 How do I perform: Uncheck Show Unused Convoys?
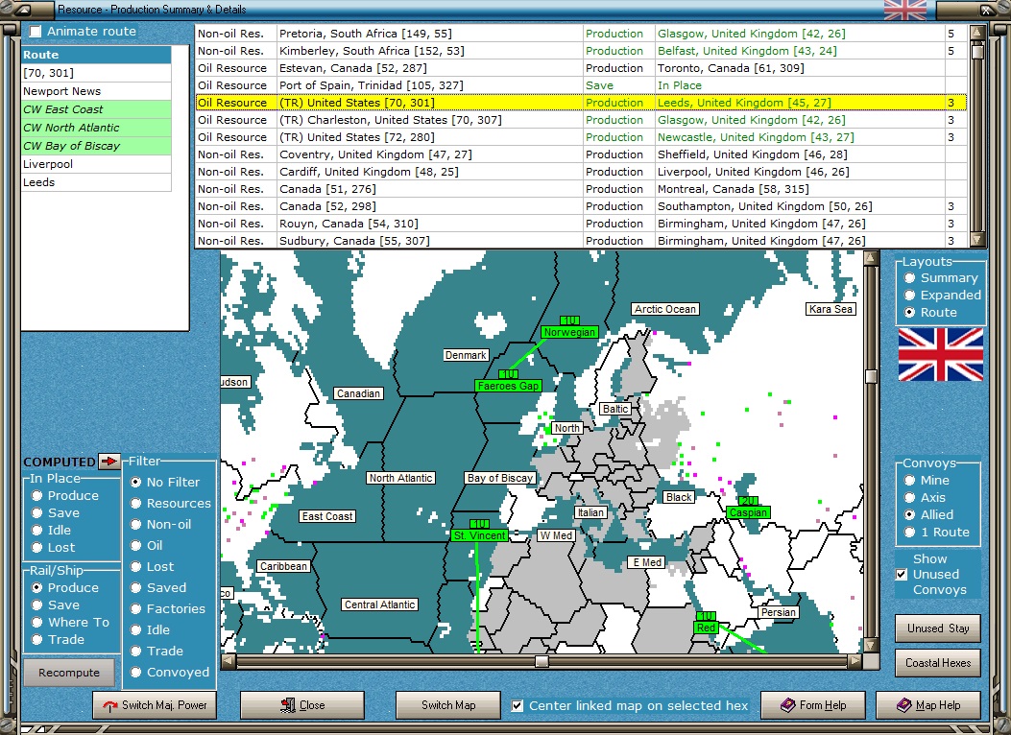point(901,574)
